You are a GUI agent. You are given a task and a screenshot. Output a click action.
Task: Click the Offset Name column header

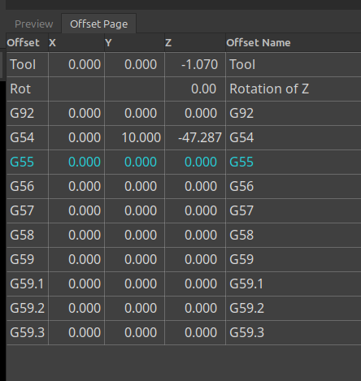(x=294, y=43)
